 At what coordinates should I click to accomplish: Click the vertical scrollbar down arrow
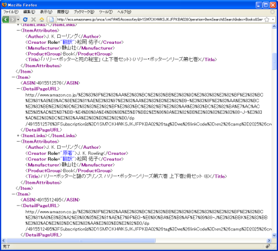point(274,235)
